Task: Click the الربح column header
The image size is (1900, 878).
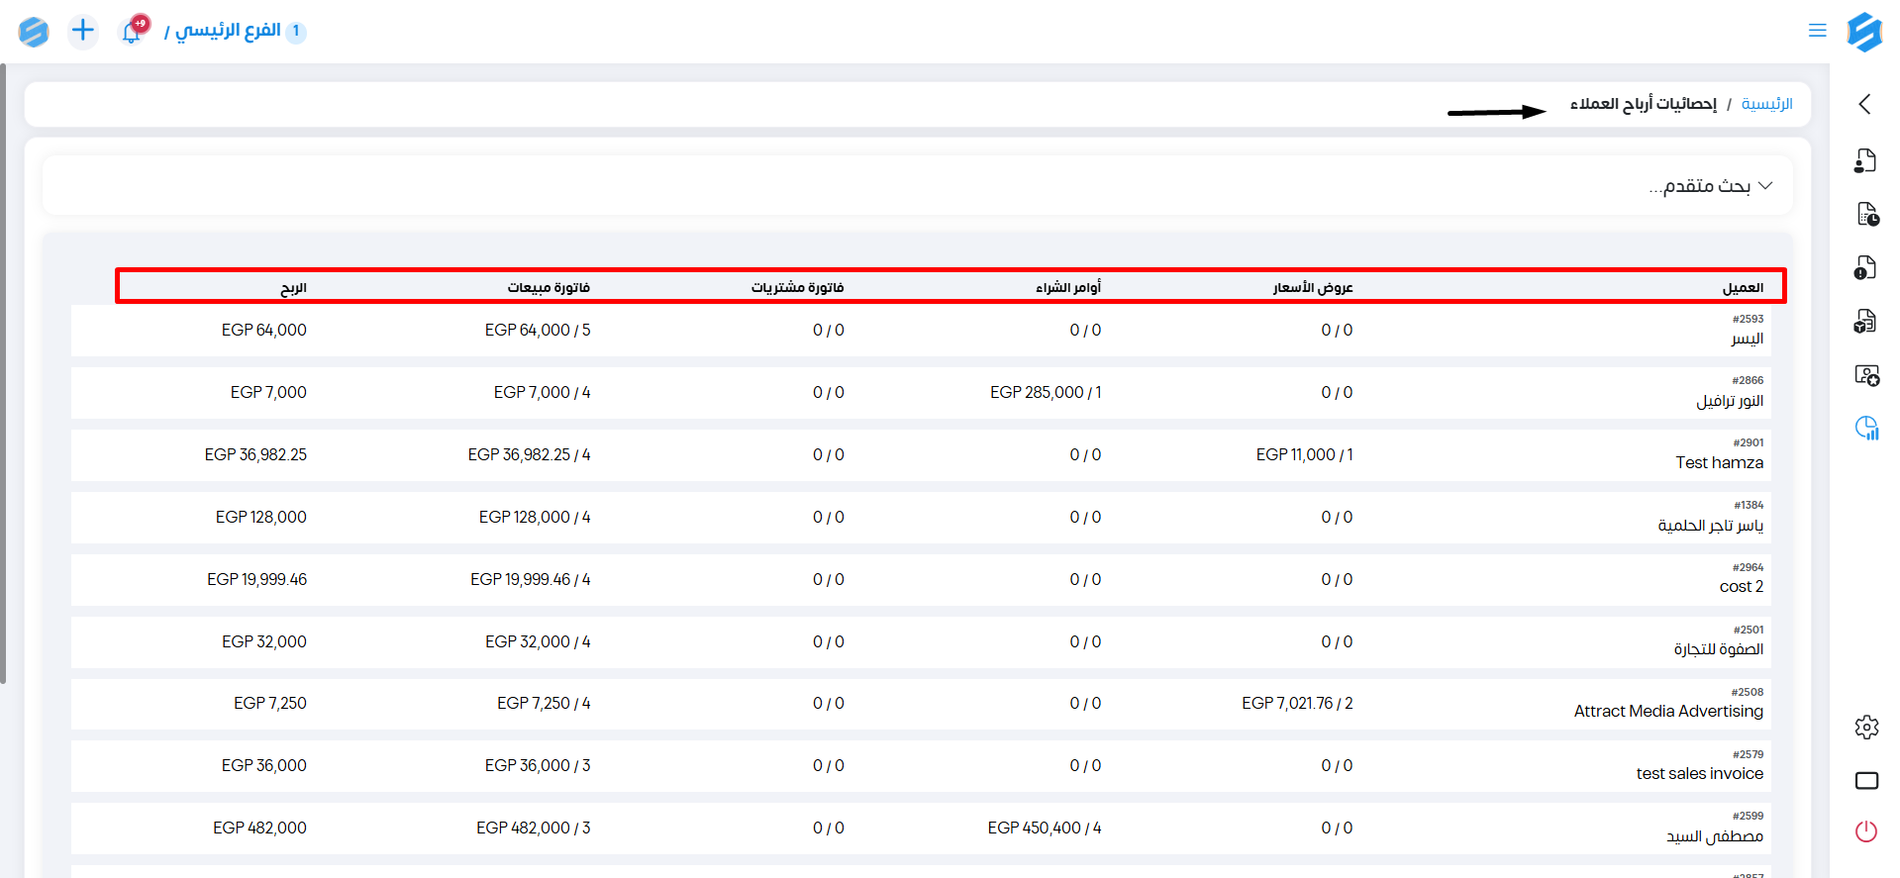Action: pyautogui.click(x=293, y=288)
